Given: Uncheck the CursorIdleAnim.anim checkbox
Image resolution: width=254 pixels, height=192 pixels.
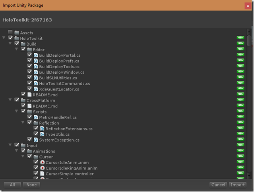Looking at the screenshot, I should (x=36, y=162).
